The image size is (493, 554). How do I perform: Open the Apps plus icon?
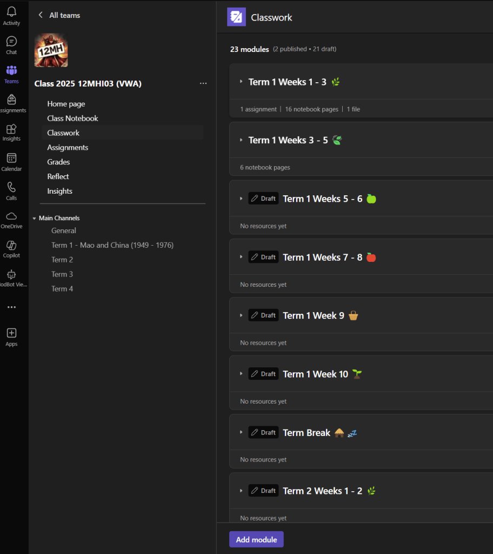(x=11, y=337)
